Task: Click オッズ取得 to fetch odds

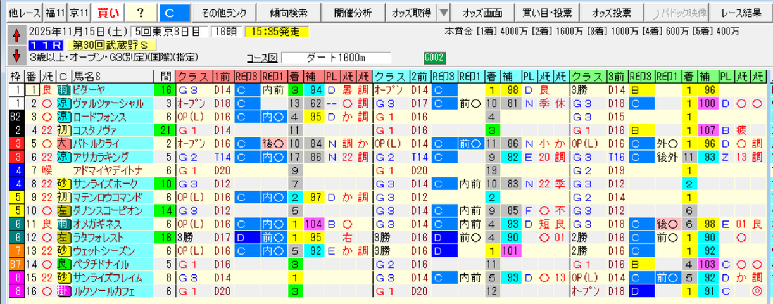Action: click(411, 13)
